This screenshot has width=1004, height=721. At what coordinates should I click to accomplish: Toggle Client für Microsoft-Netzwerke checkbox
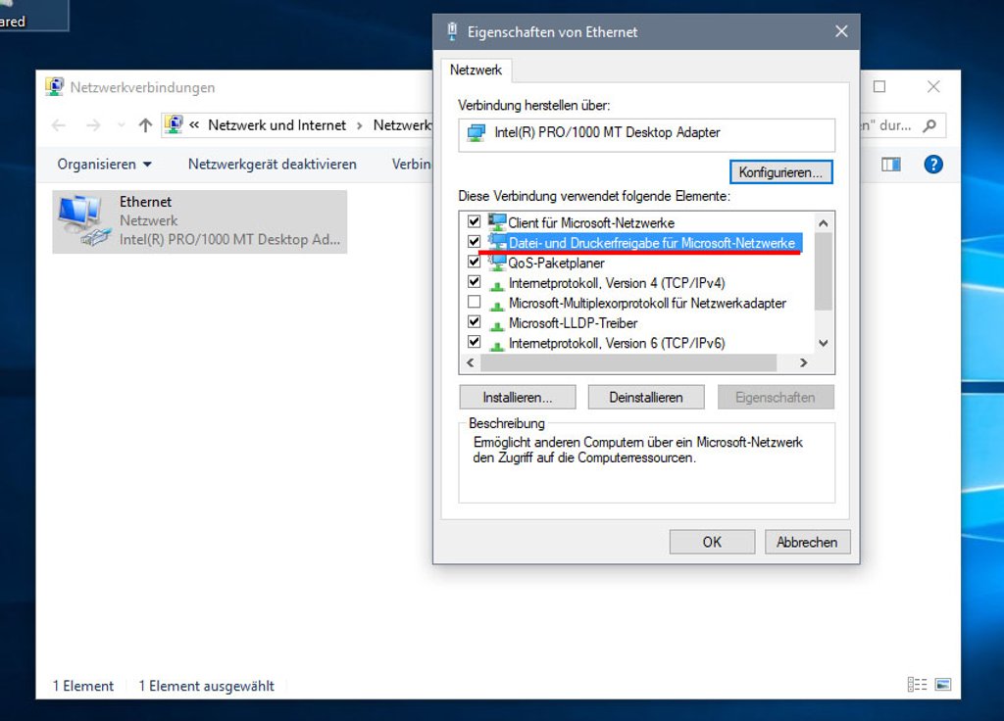(x=474, y=221)
